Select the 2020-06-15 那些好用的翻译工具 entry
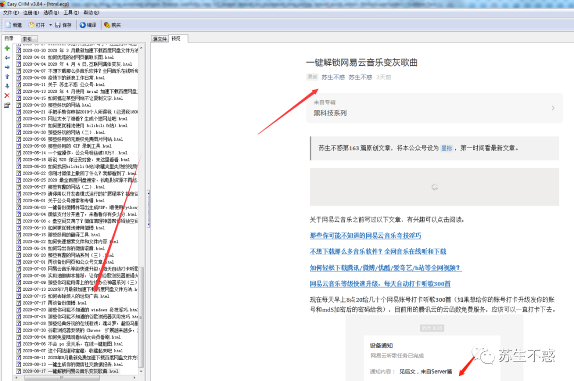 61,235
